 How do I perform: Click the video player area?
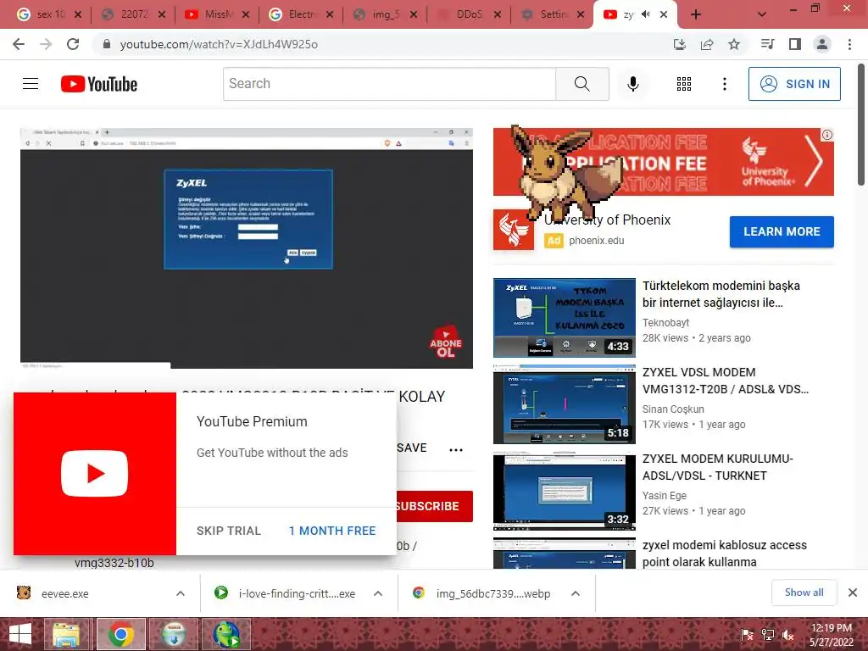[x=247, y=248]
